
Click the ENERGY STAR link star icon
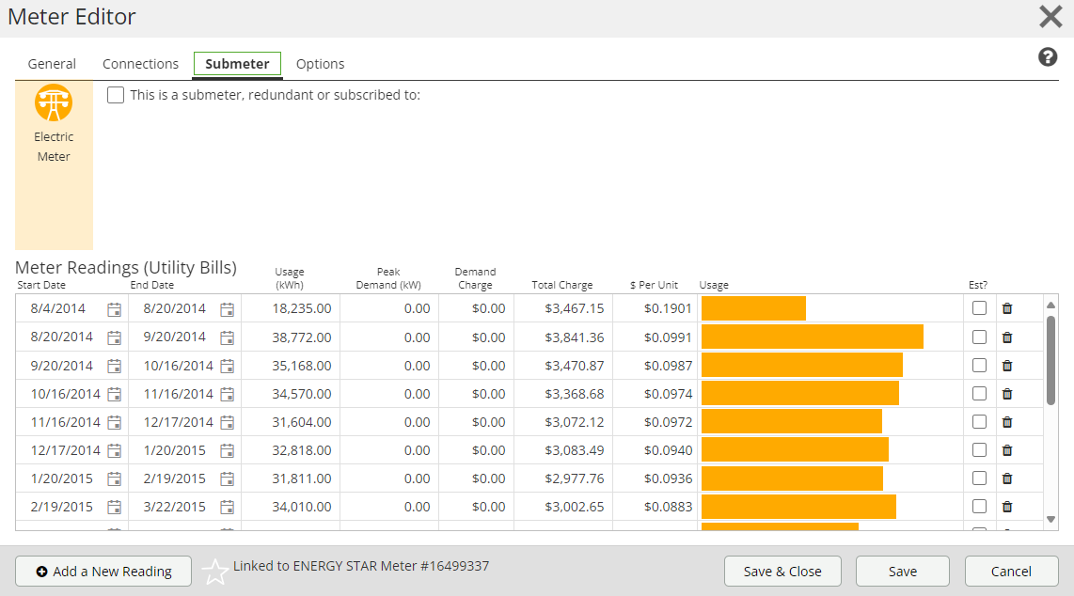215,572
